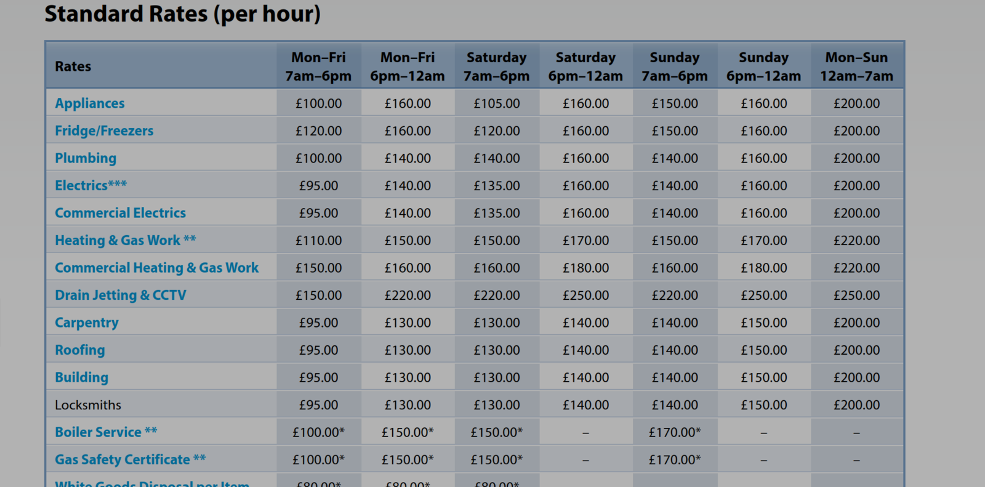Click the Sunday 7am–6pm Boiler Service price
Viewport: 985px width, 487px height.
tap(675, 432)
